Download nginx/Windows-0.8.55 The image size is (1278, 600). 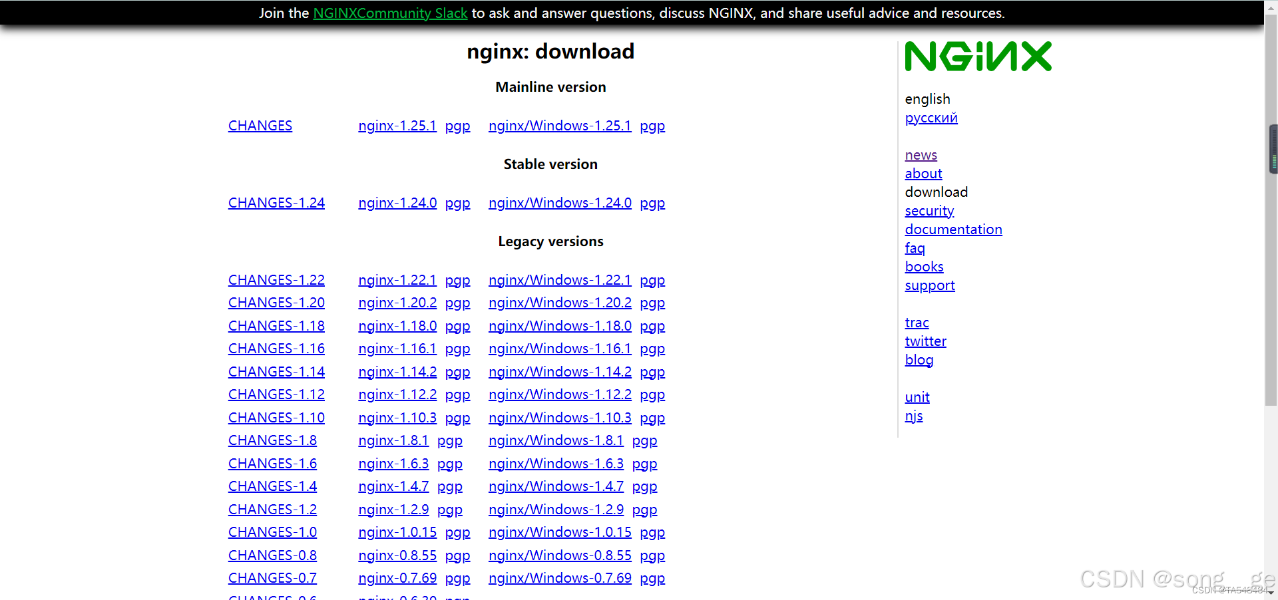click(560, 555)
